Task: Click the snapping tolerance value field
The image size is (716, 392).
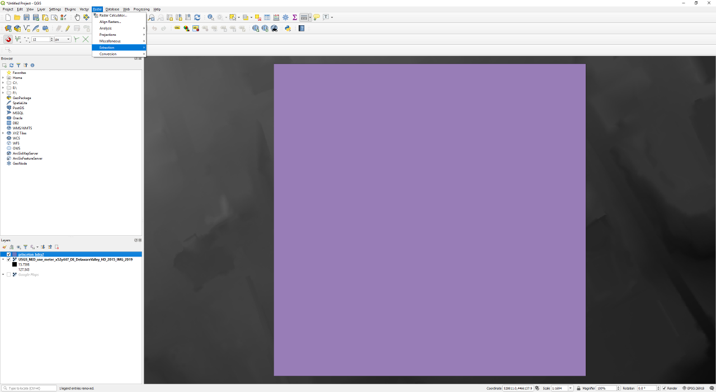Action: 40,39
